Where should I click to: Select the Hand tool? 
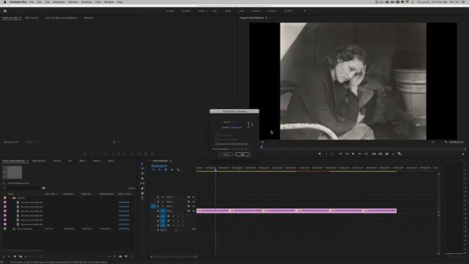coord(142,194)
